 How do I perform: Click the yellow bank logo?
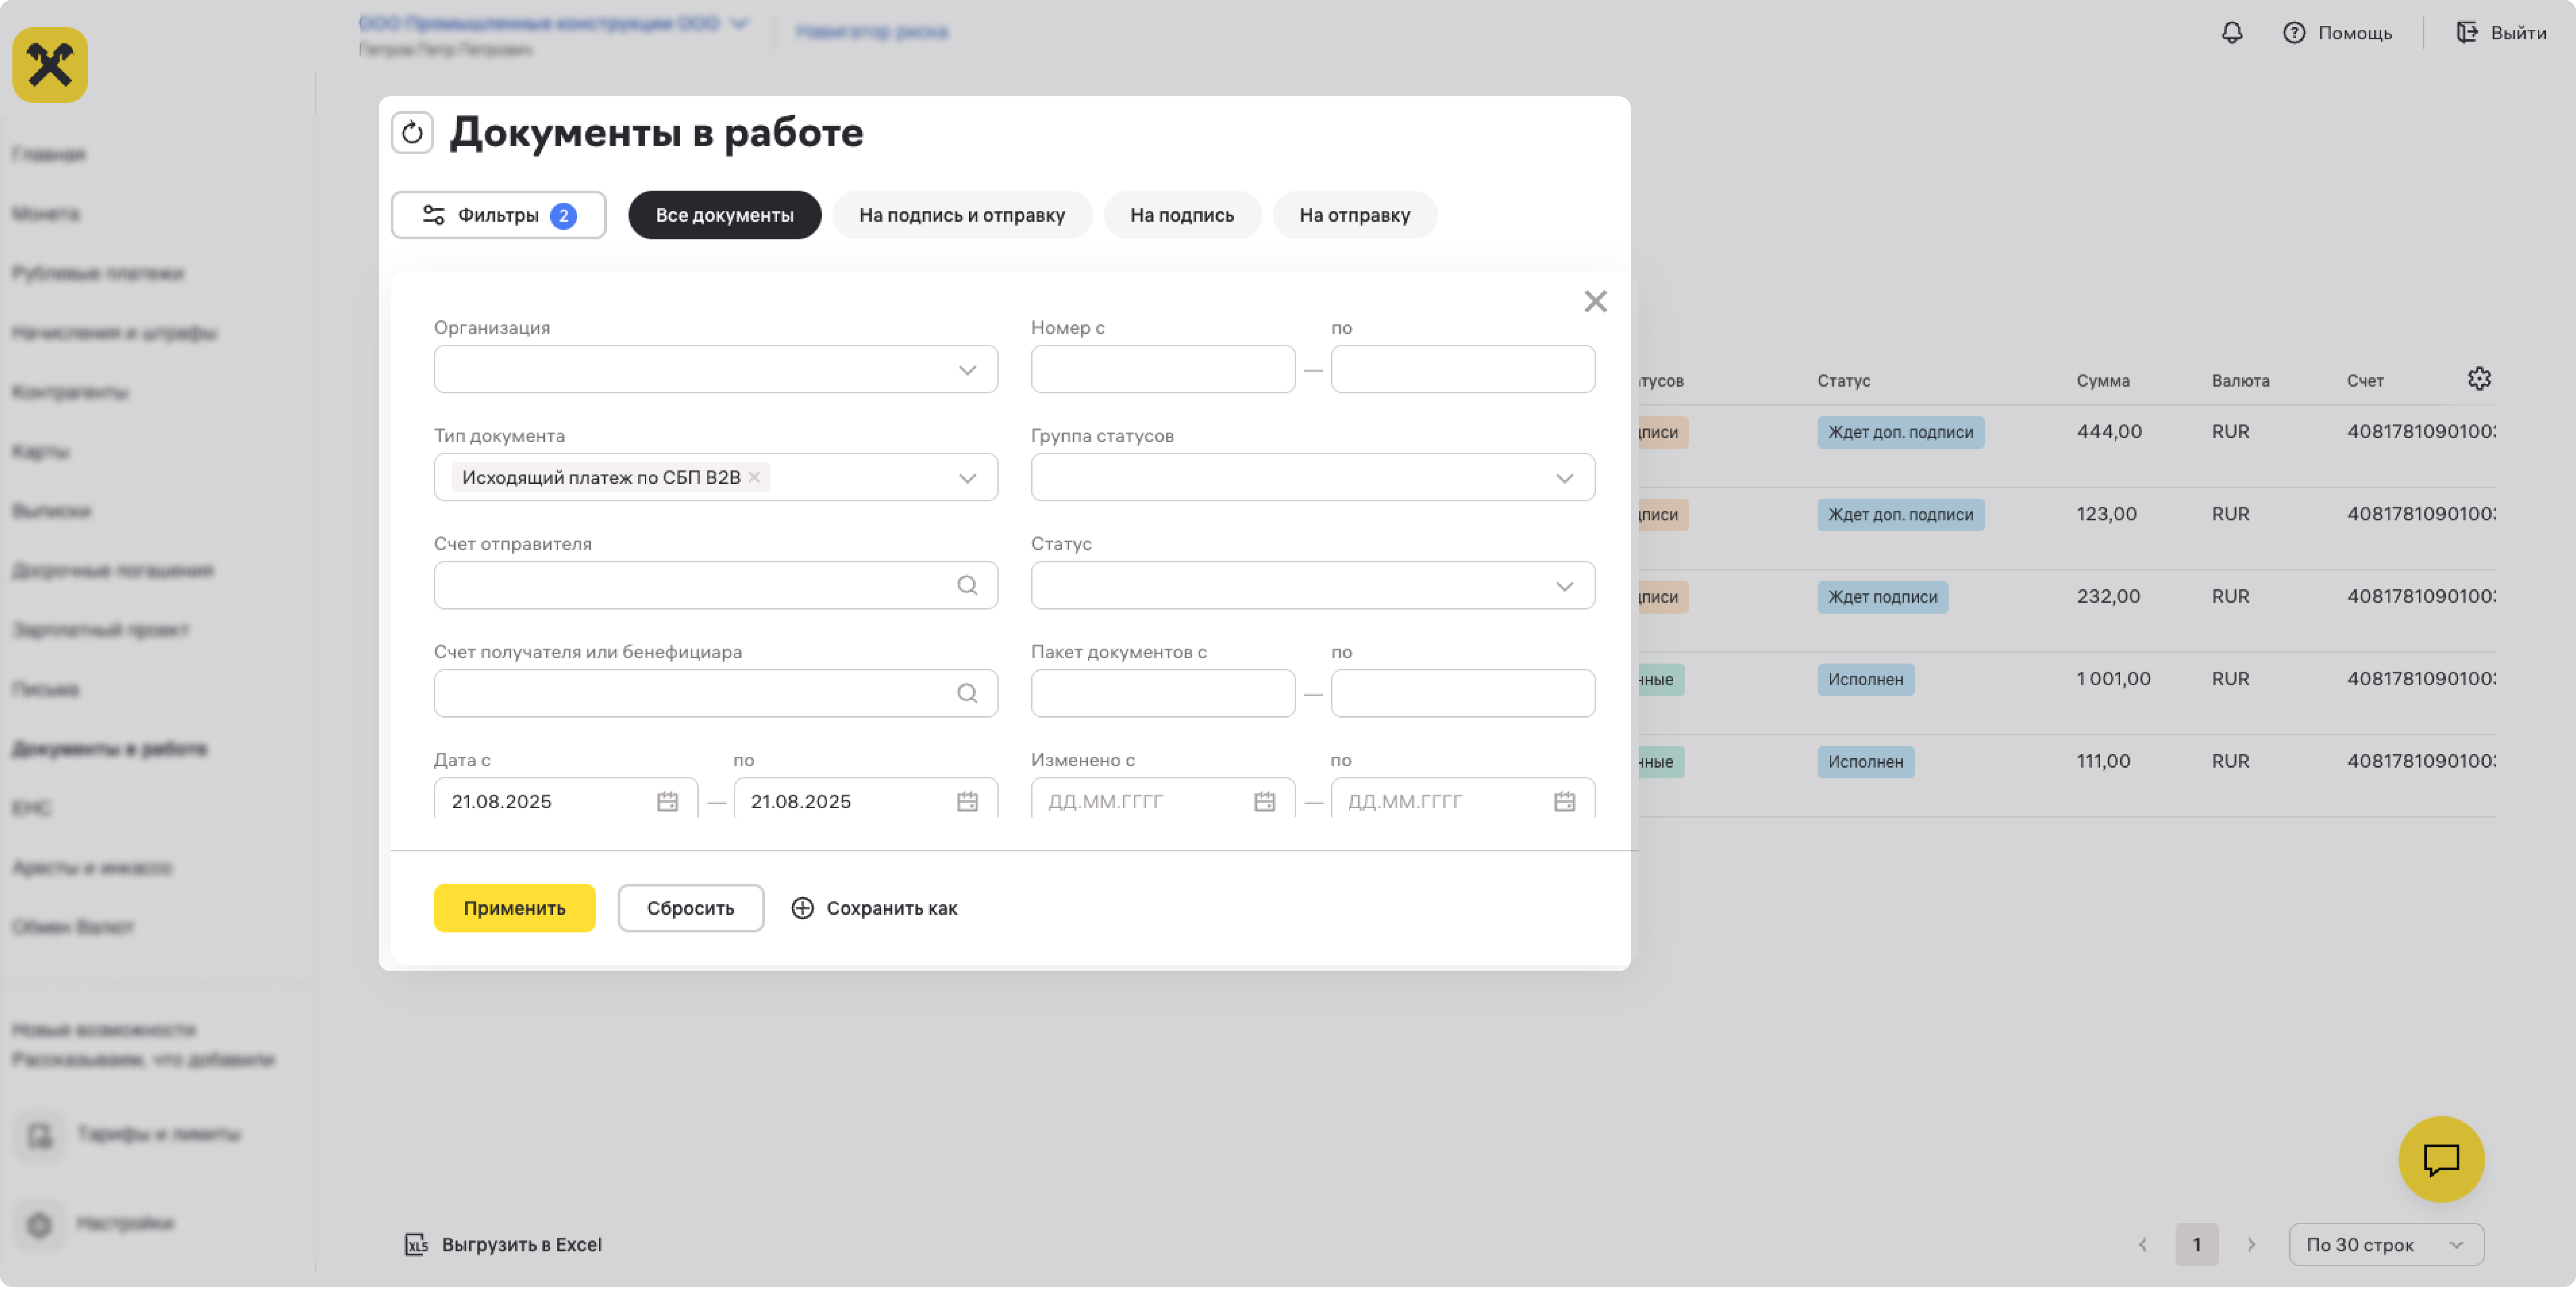click(x=50, y=65)
